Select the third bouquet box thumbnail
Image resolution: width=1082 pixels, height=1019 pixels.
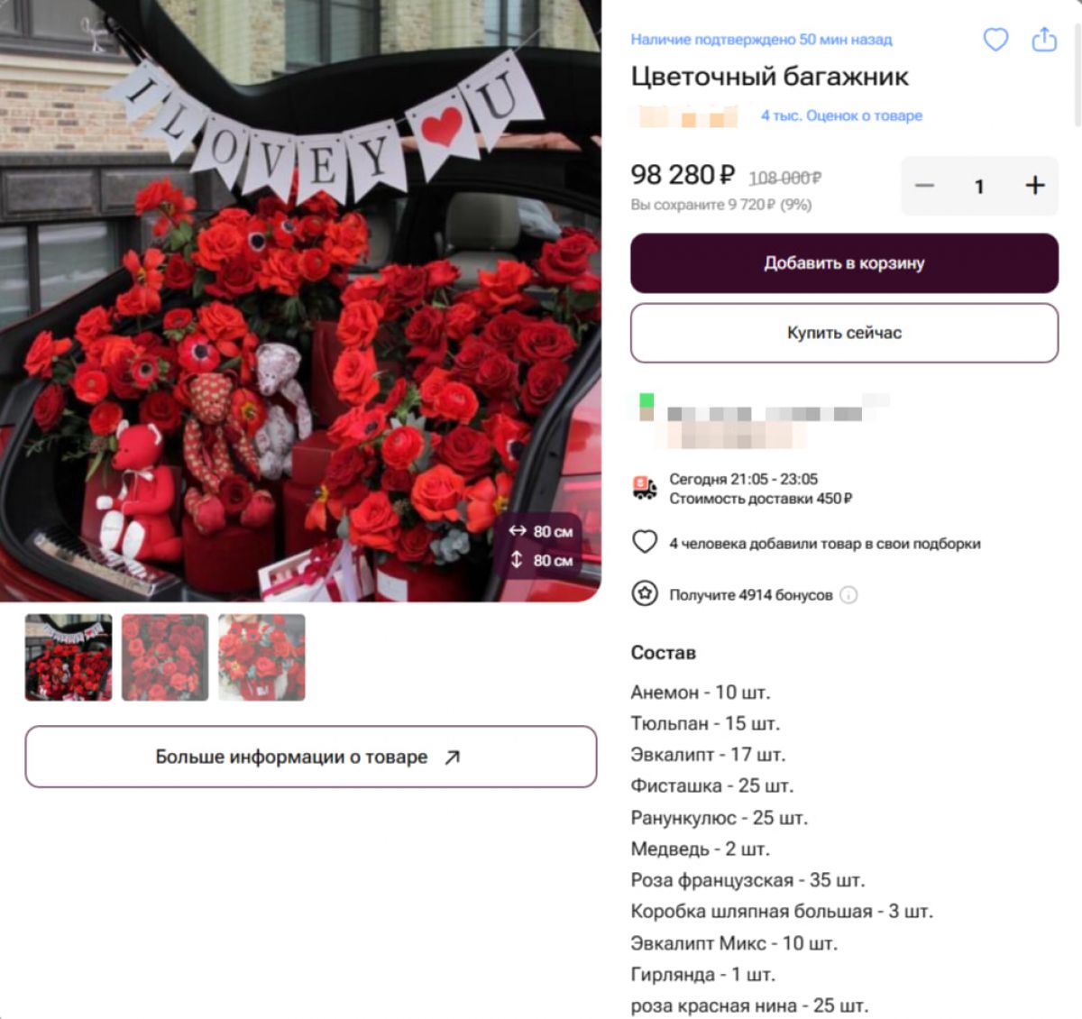pyautogui.click(x=261, y=657)
